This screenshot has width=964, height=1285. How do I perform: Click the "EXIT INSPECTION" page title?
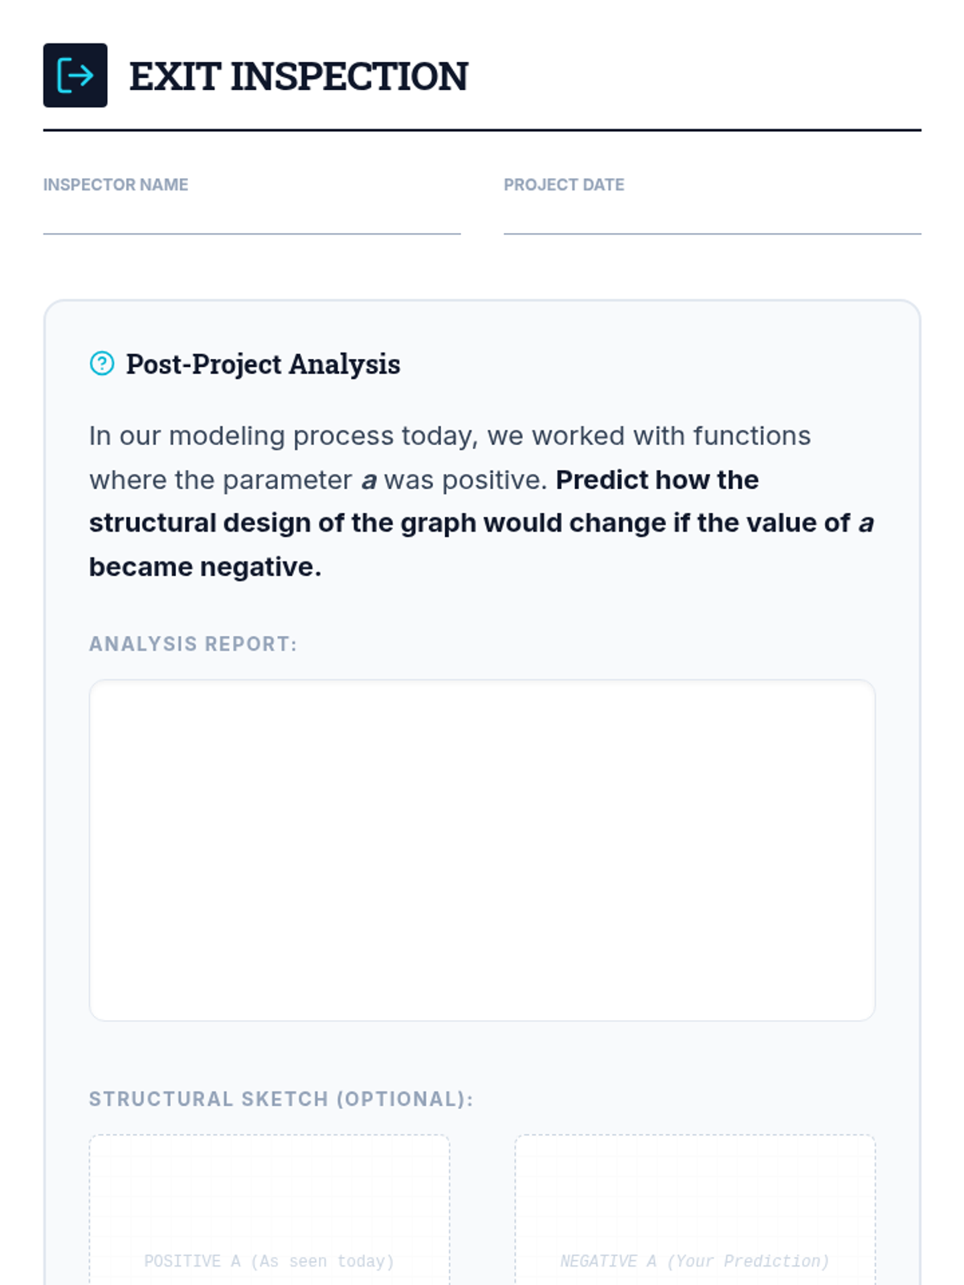pyautogui.click(x=298, y=76)
